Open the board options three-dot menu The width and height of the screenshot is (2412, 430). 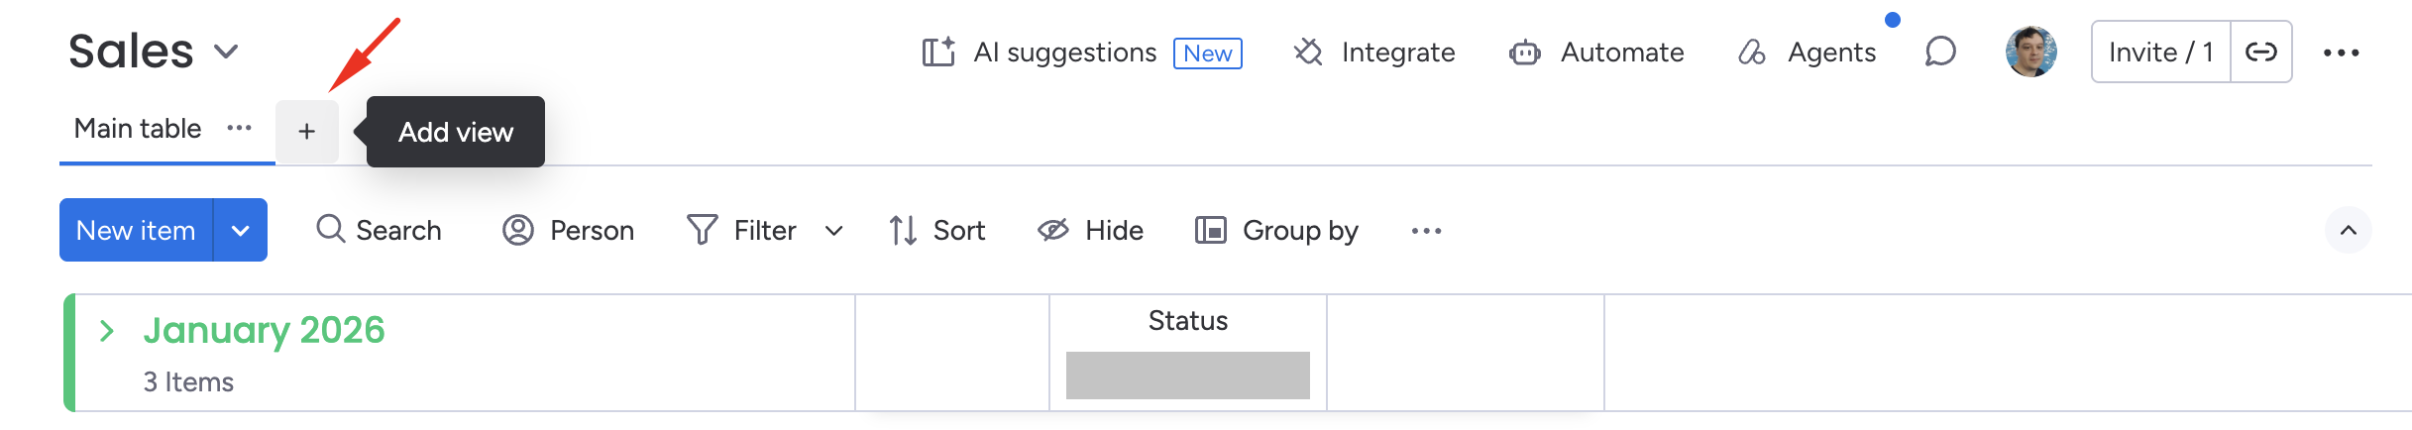(x=2342, y=53)
